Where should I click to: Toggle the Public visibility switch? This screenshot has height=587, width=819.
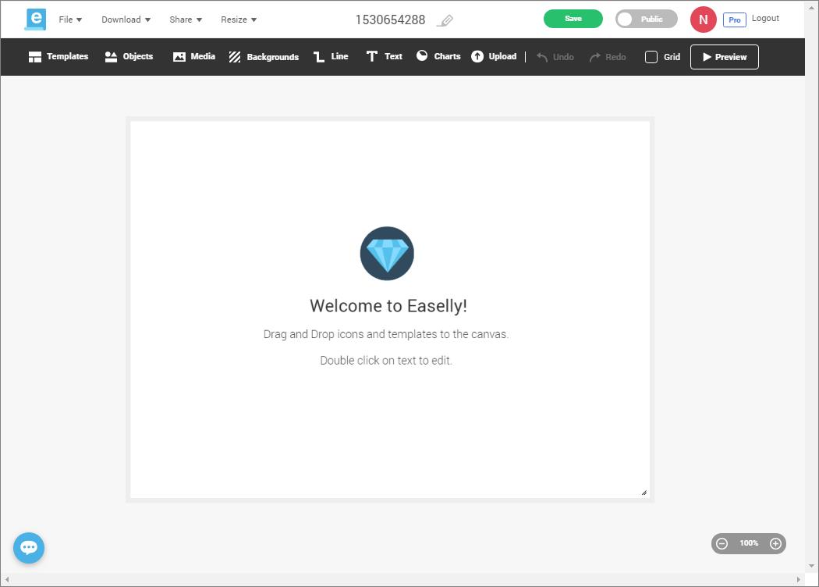646,19
